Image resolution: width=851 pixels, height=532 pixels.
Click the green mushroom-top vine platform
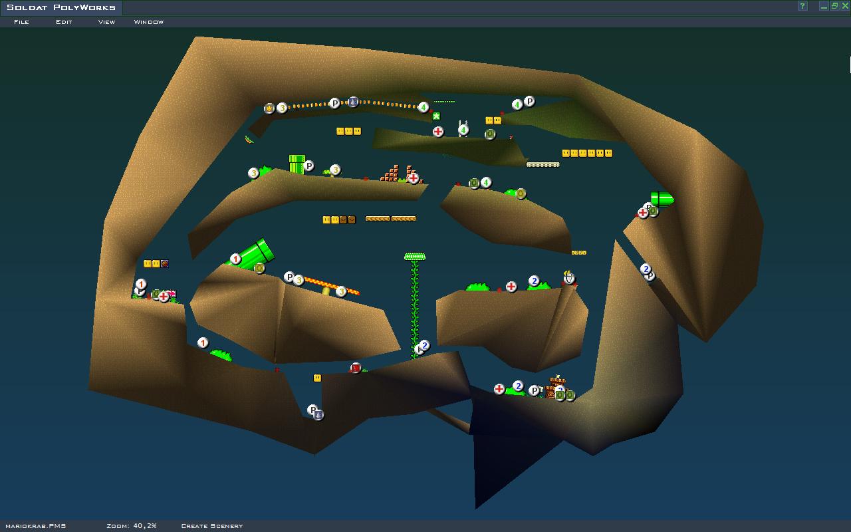(x=415, y=256)
